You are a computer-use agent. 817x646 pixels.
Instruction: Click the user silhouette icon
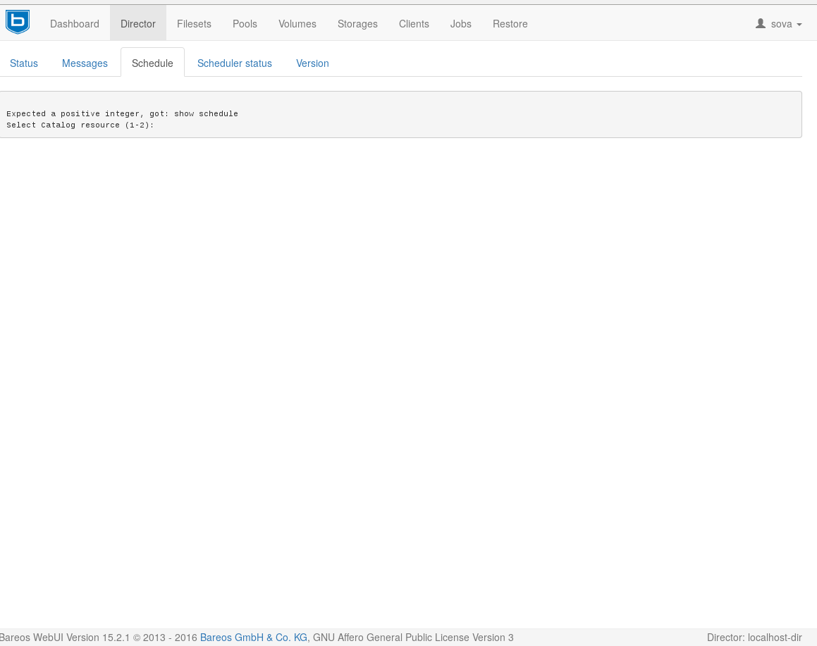760,23
